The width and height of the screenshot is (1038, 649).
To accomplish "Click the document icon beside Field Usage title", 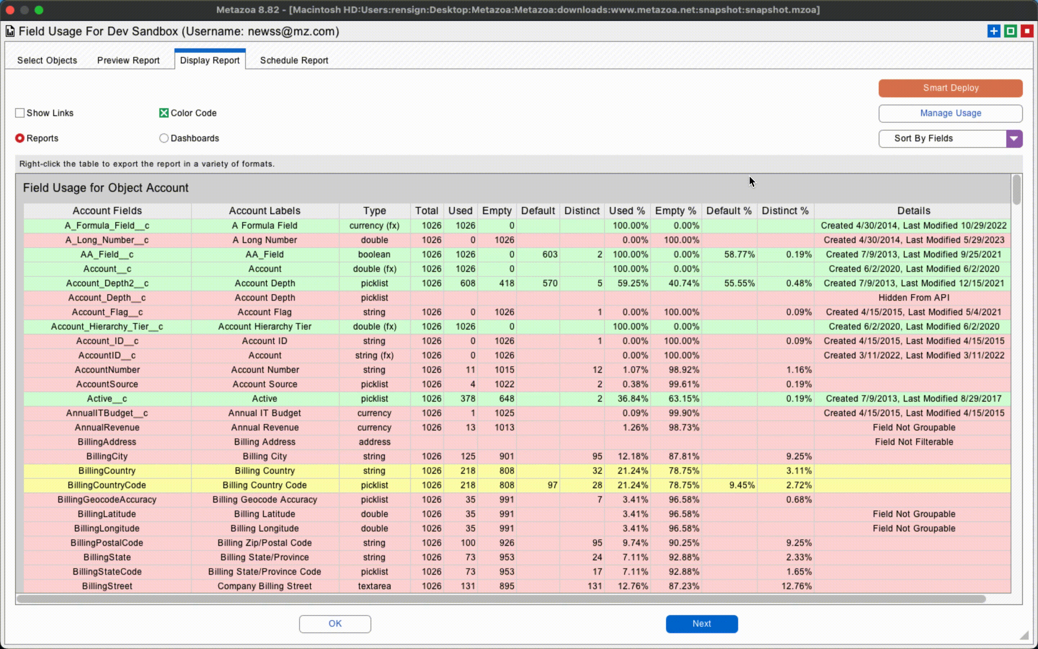I will 10,31.
